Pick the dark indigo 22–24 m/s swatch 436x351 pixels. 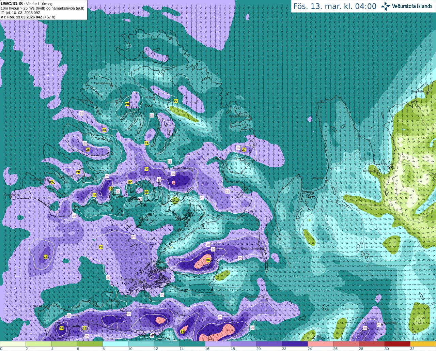tap(295, 344)
